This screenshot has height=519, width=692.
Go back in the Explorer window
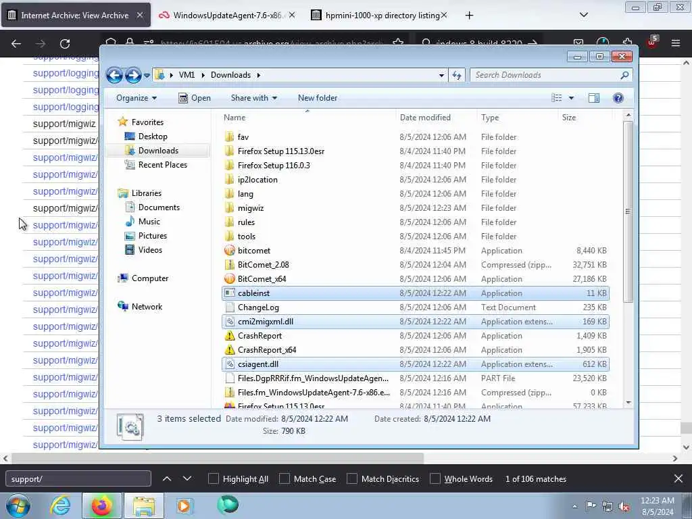click(114, 75)
